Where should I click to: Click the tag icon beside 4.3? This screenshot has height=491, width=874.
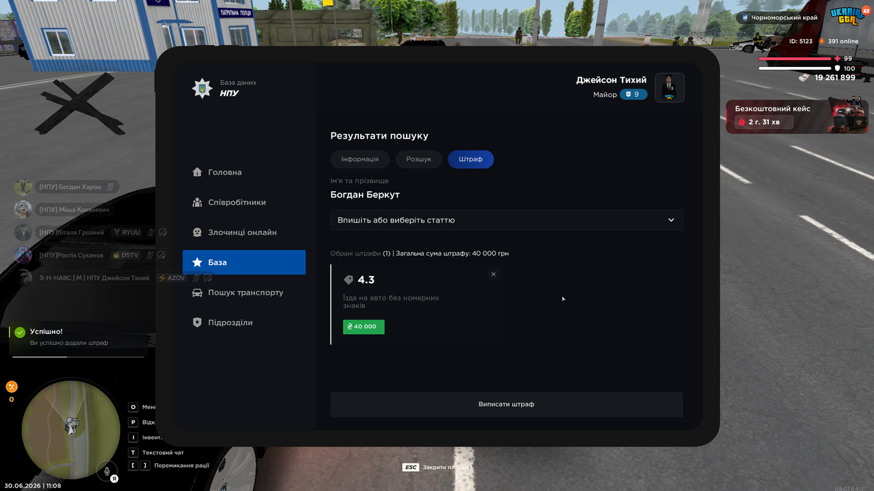pos(349,280)
